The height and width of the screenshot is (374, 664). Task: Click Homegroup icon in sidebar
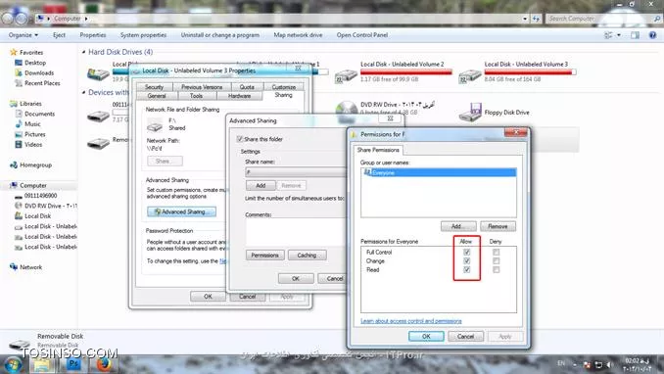[x=14, y=164]
